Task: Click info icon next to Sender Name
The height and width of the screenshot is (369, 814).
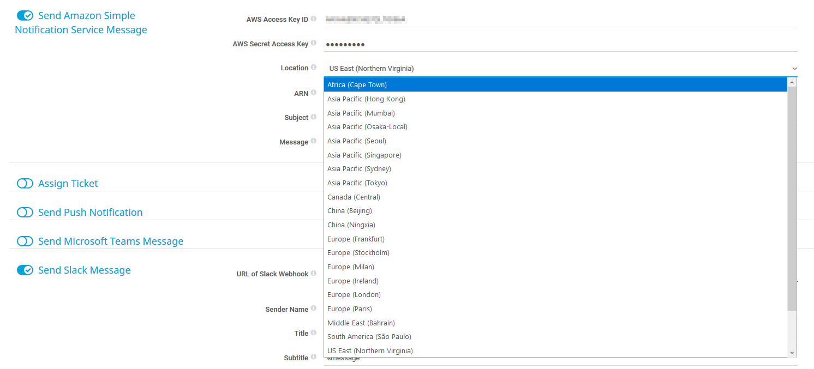Action: point(314,309)
